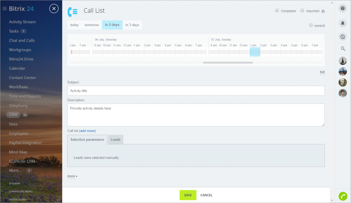Click the flame Important icon
The height and width of the screenshot is (203, 351).
click(x=323, y=11)
